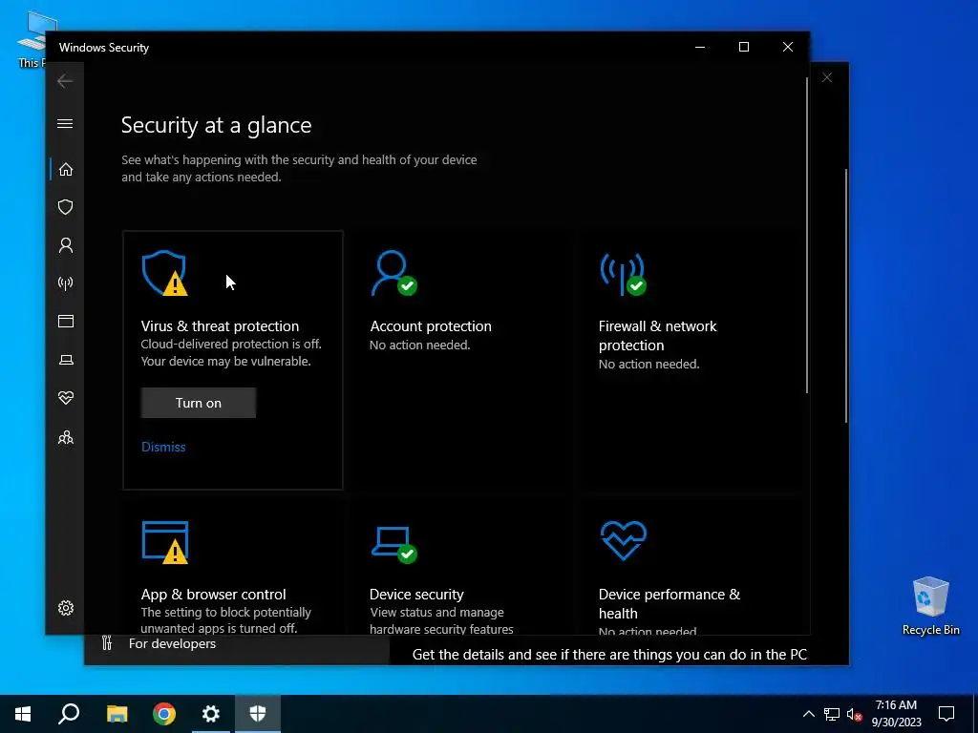Image resolution: width=978 pixels, height=733 pixels.
Task: Open network status tray icon
Action: (832, 714)
